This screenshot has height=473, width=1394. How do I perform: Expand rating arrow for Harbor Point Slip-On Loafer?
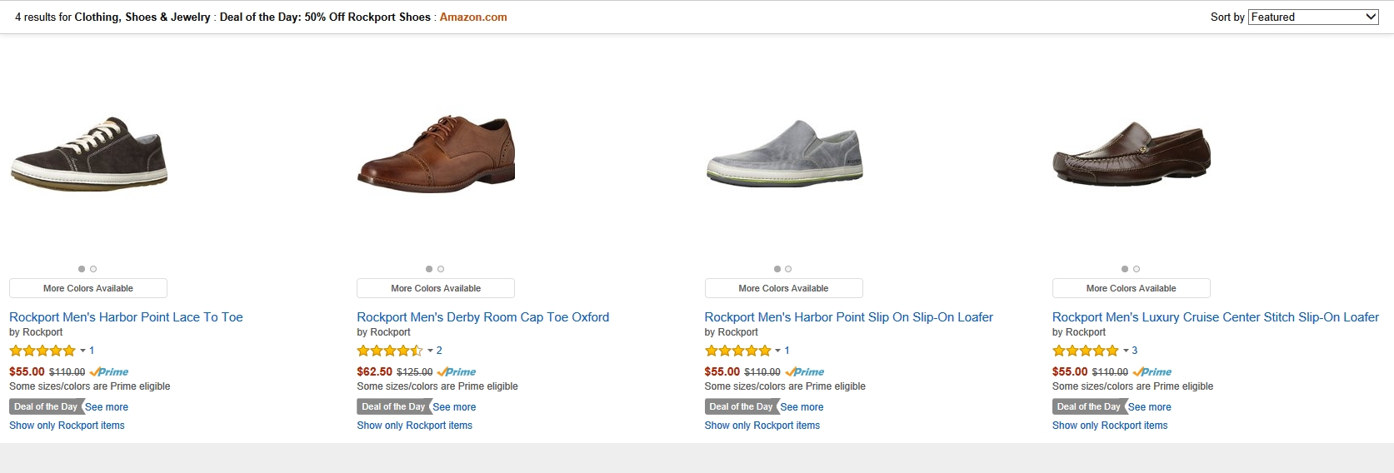777,351
